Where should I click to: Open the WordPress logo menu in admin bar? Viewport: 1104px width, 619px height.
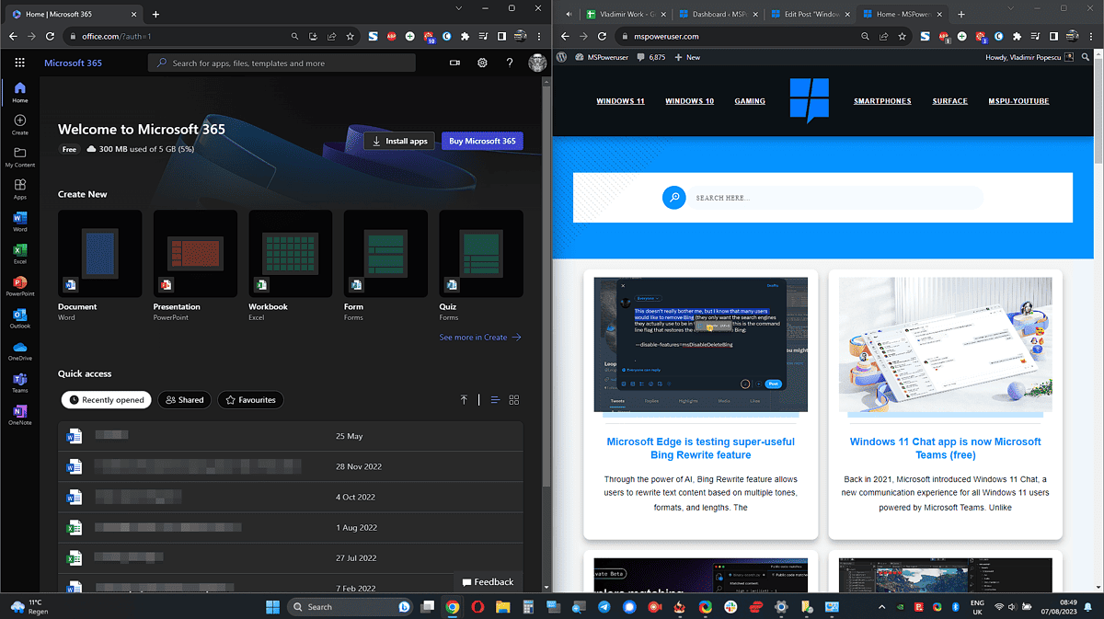(561, 57)
